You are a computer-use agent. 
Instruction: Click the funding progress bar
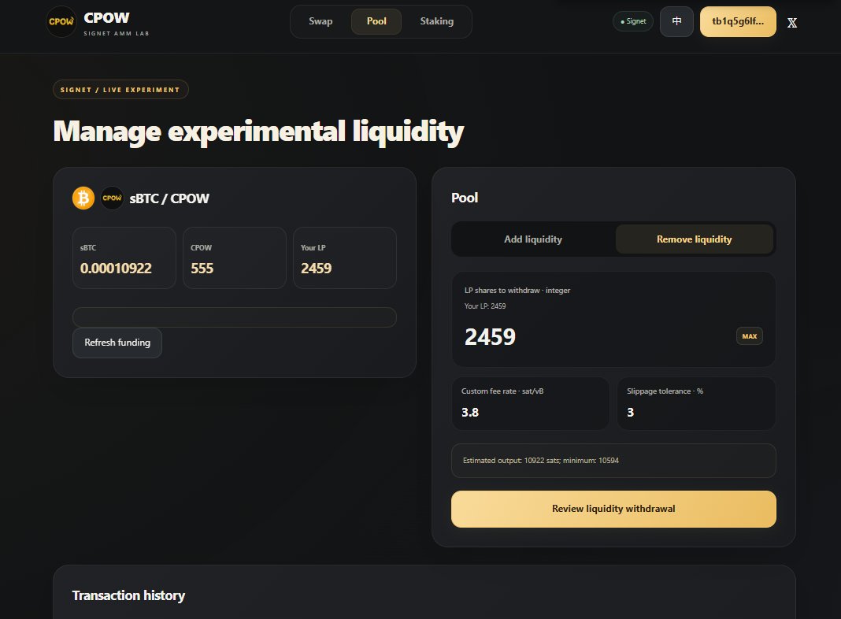tap(235, 317)
